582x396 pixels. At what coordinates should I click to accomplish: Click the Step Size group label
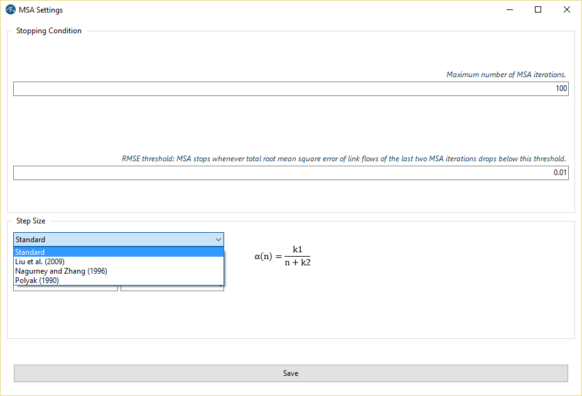pyautogui.click(x=31, y=221)
